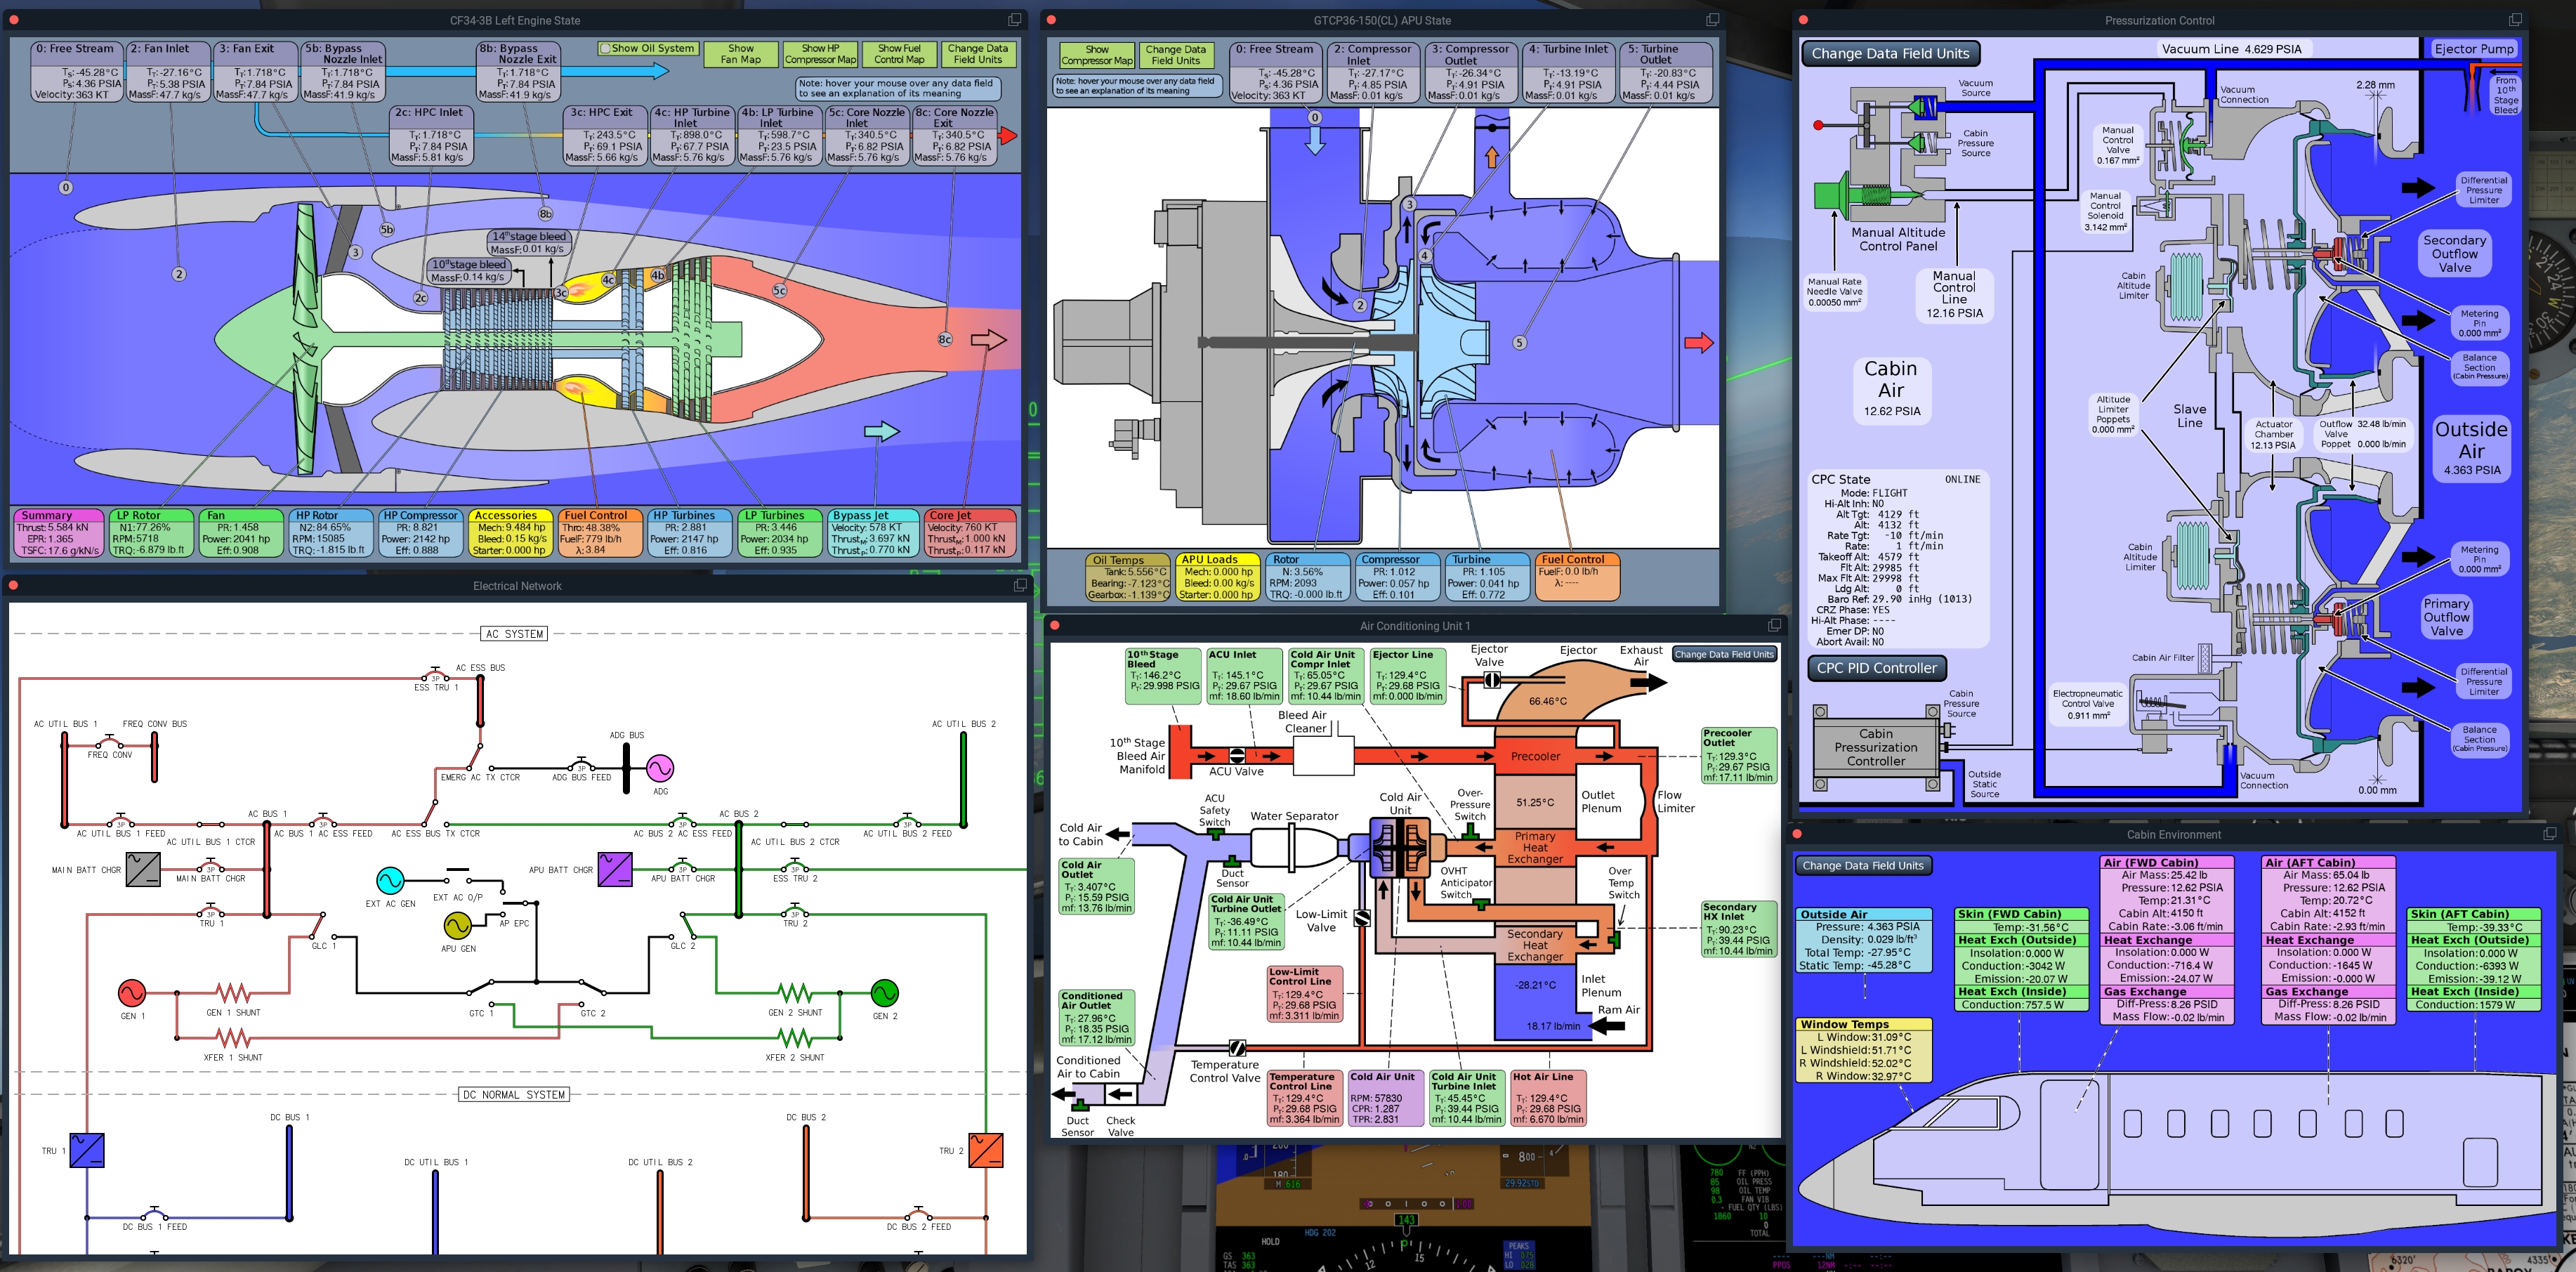Click the blue TRU 1 rectifier icon
This screenshot has height=1272, width=2576.
pyautogui.click(x=87, y=1150)
